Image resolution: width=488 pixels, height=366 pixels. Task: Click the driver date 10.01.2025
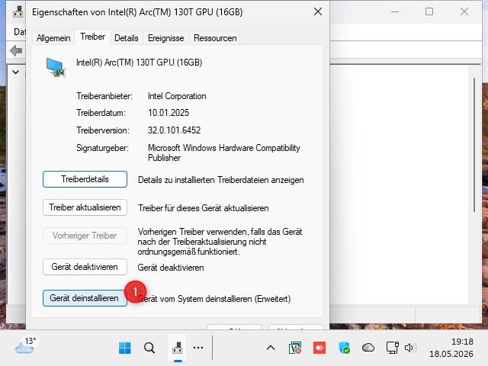point(169,113)
